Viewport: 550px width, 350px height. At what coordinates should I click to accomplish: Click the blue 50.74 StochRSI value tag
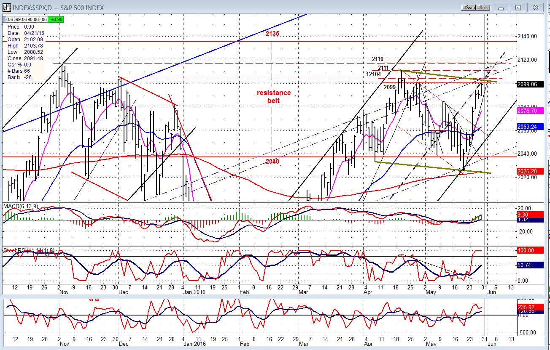click(x=530, y=265)
